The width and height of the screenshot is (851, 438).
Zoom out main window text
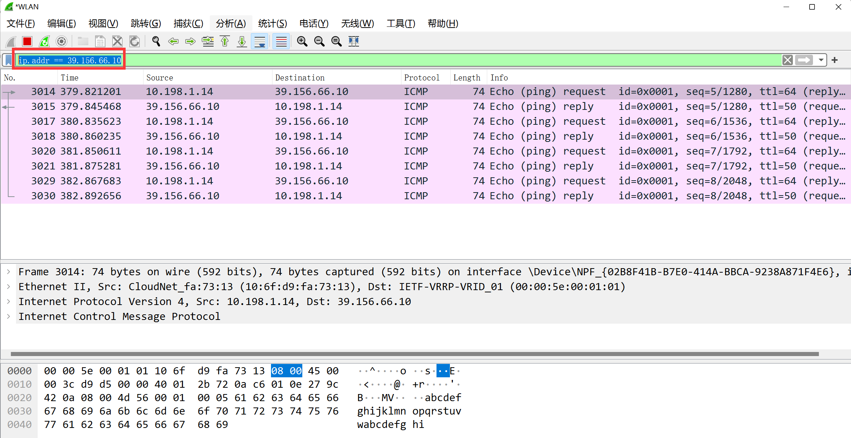click(x=319, y=41)
